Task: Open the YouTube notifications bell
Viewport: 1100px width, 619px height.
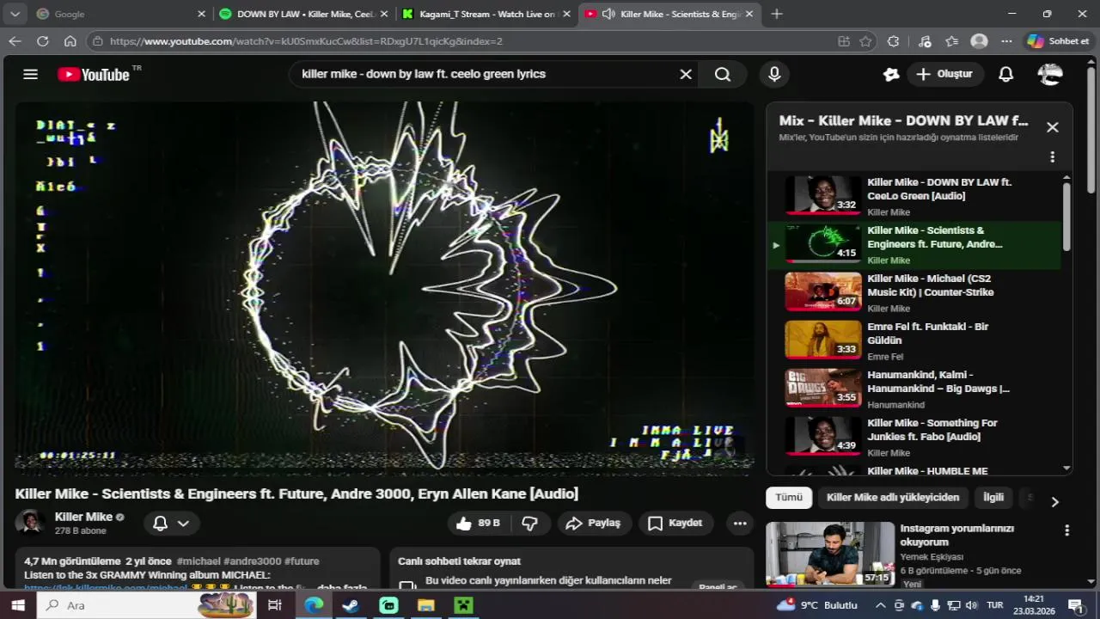Action: pos(1005,74)
